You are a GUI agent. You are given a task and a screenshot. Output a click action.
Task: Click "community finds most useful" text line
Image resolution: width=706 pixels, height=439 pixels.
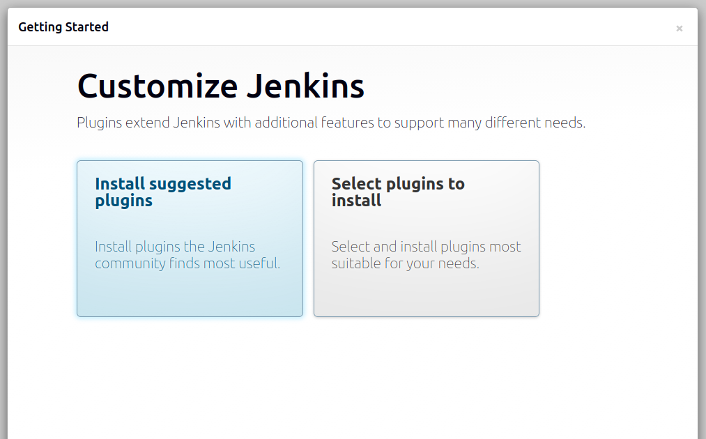(x=187, y=264)
